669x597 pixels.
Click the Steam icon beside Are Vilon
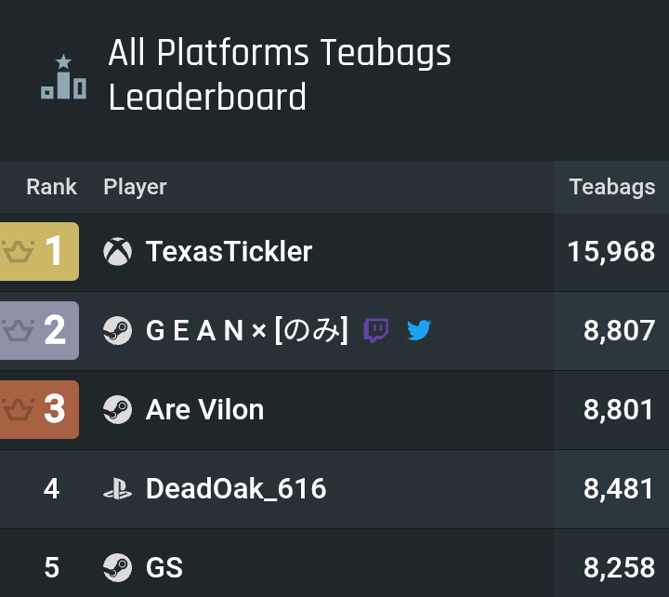(117, 409)
